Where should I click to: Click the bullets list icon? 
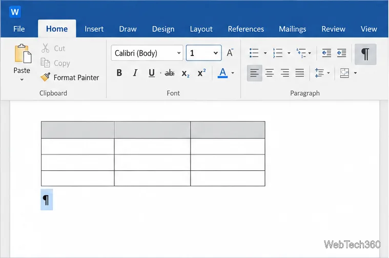254,53
